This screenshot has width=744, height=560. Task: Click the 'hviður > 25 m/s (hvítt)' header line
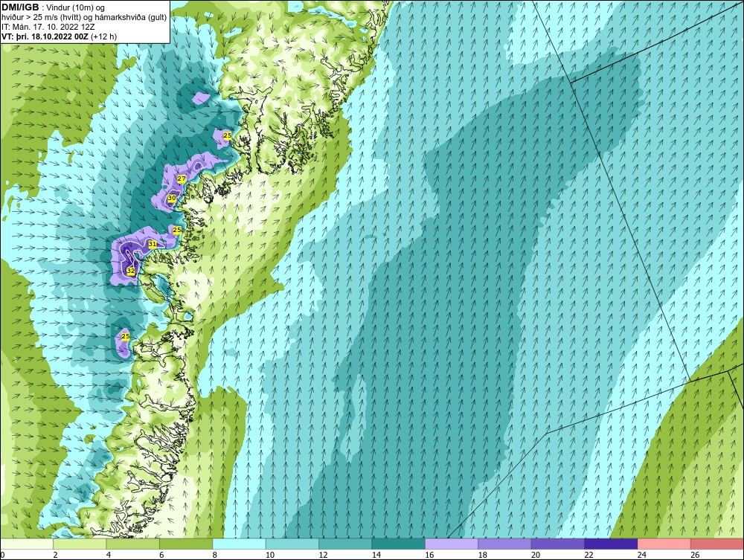click(84, 17)
